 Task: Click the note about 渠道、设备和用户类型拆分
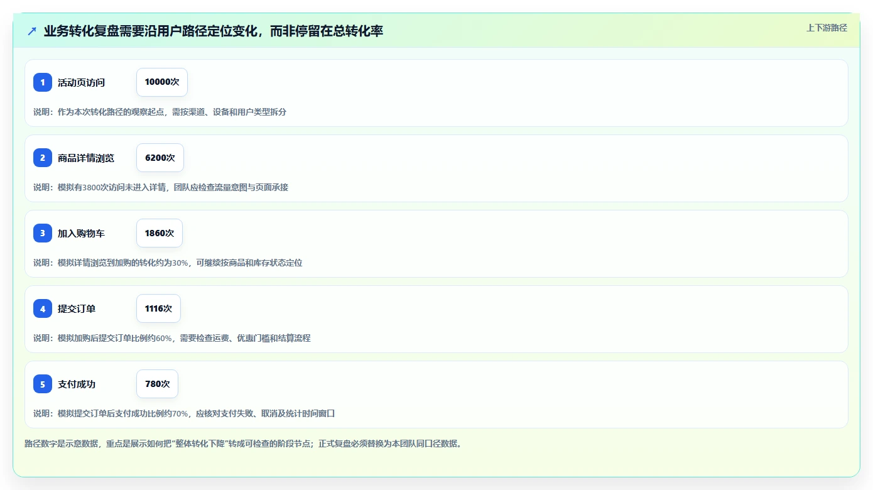pyautogui.click(x=160, y=112)
